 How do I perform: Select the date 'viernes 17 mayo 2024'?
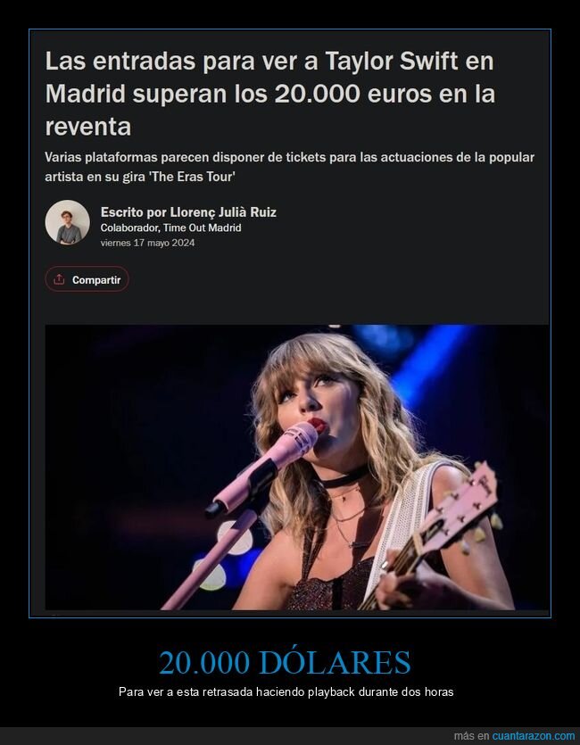pos(148,243)
